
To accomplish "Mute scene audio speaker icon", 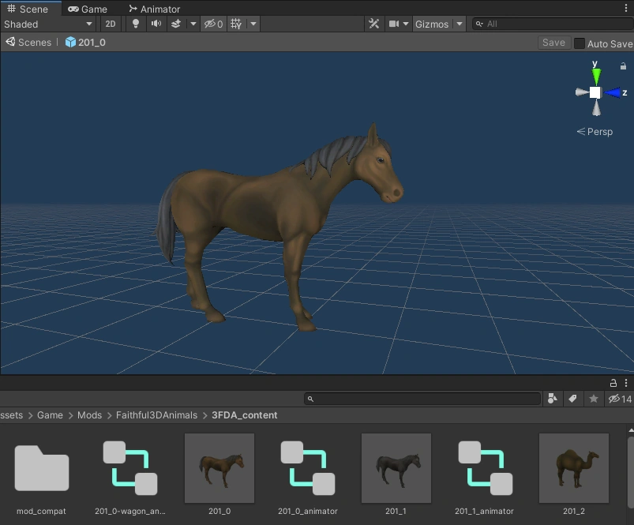I will [156, 24].
